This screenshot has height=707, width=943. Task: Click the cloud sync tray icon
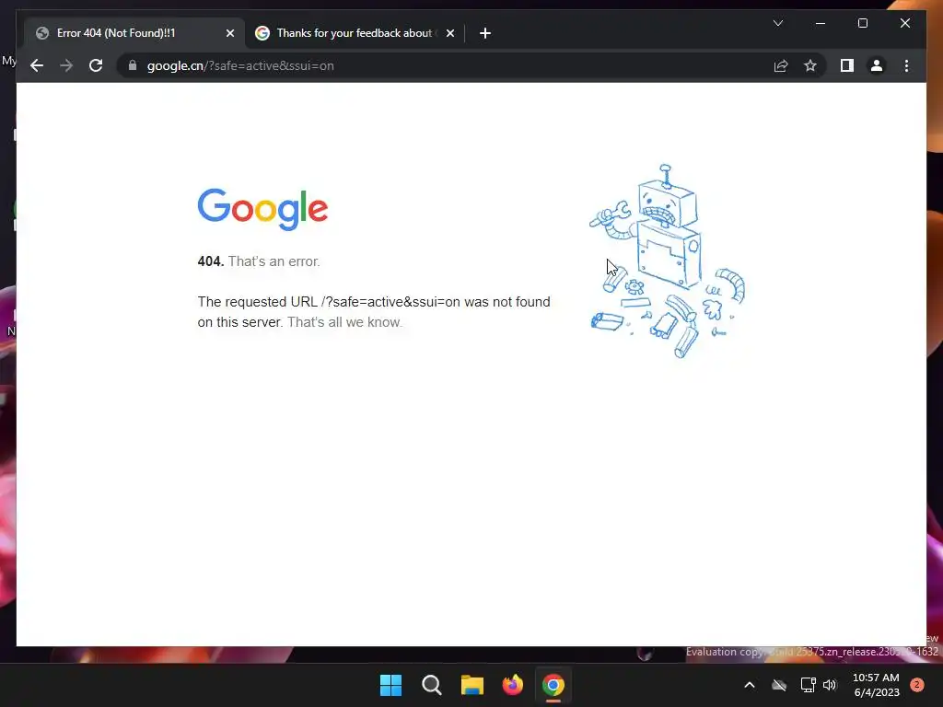[x=779, y=685]
